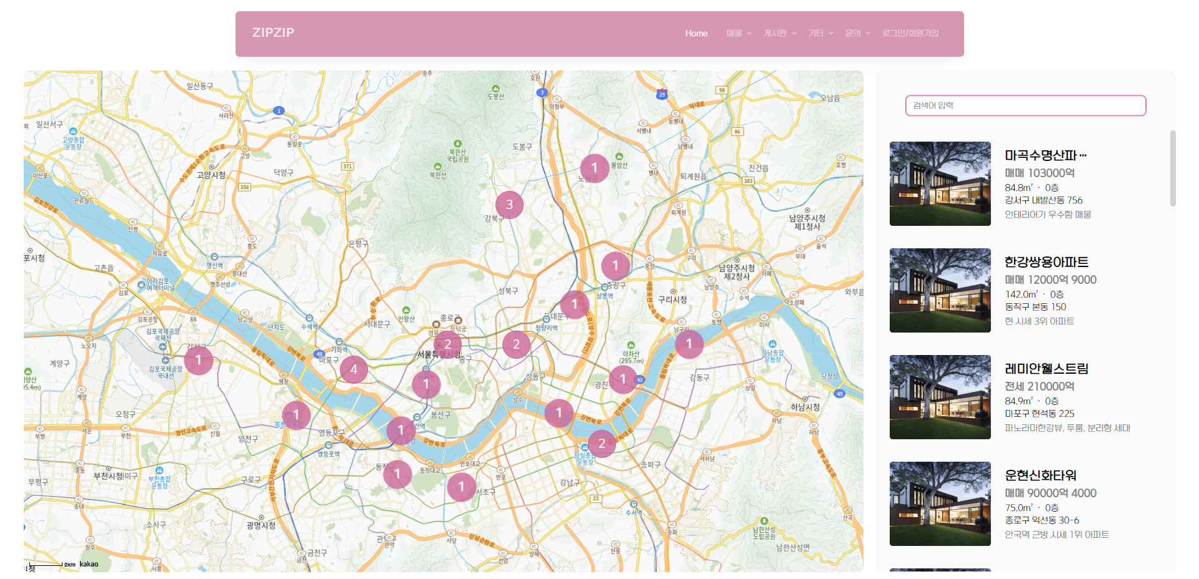Open the 레미안웰스트림 listing thumbnail

(x=940, y=397)
